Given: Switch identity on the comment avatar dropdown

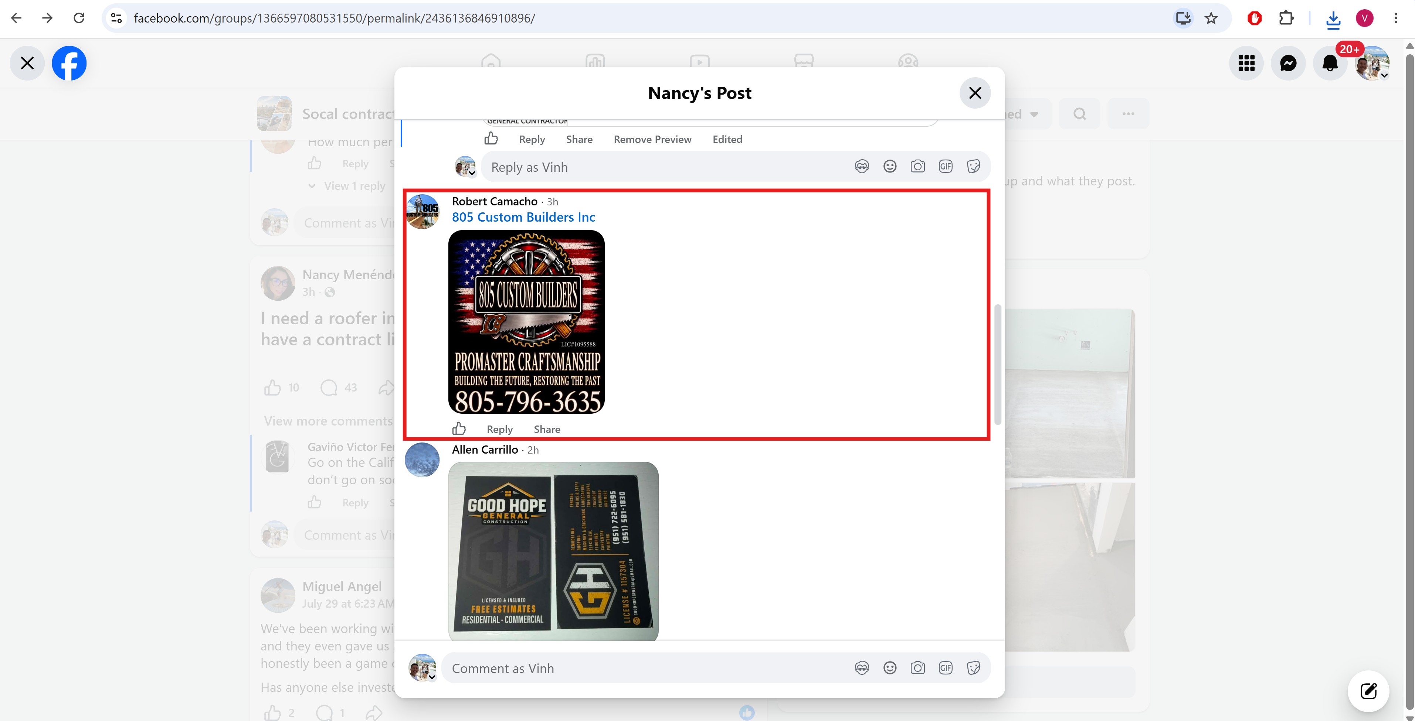Looking at the screenshot, I should click(432, 677).
